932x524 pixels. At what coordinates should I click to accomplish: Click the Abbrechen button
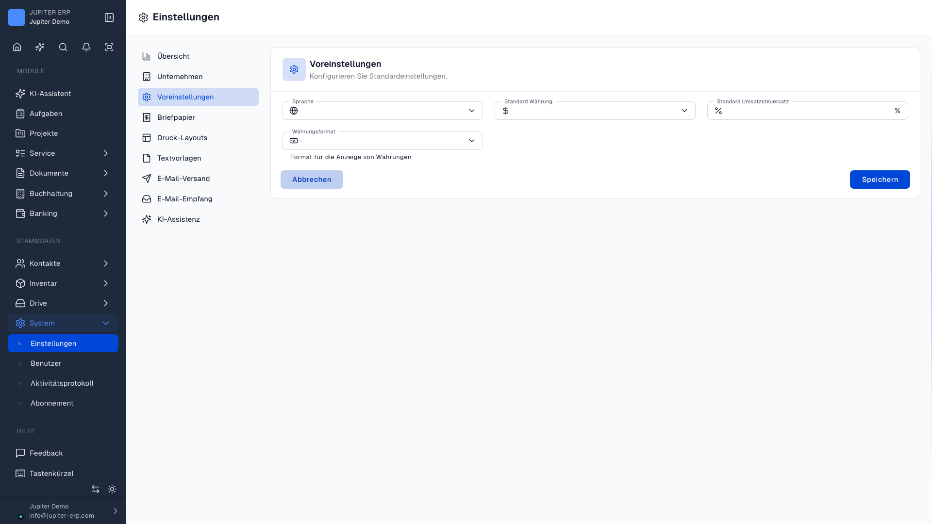[x=312, y=180]
